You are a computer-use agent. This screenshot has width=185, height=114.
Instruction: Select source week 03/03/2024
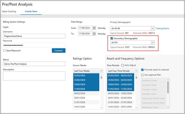(x=86, y=76)
